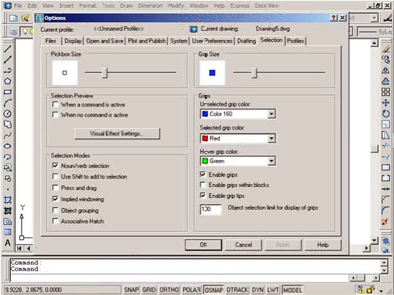394x295 pixels.
Task: Enable 'When no command is active' preview
Action: coord(55,115)
